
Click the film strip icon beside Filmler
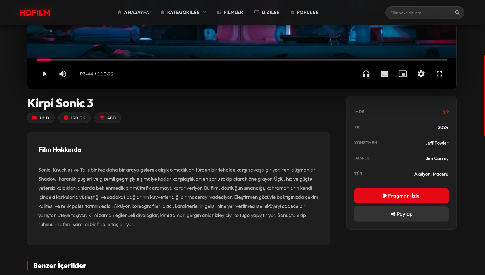tap(219, 12)
